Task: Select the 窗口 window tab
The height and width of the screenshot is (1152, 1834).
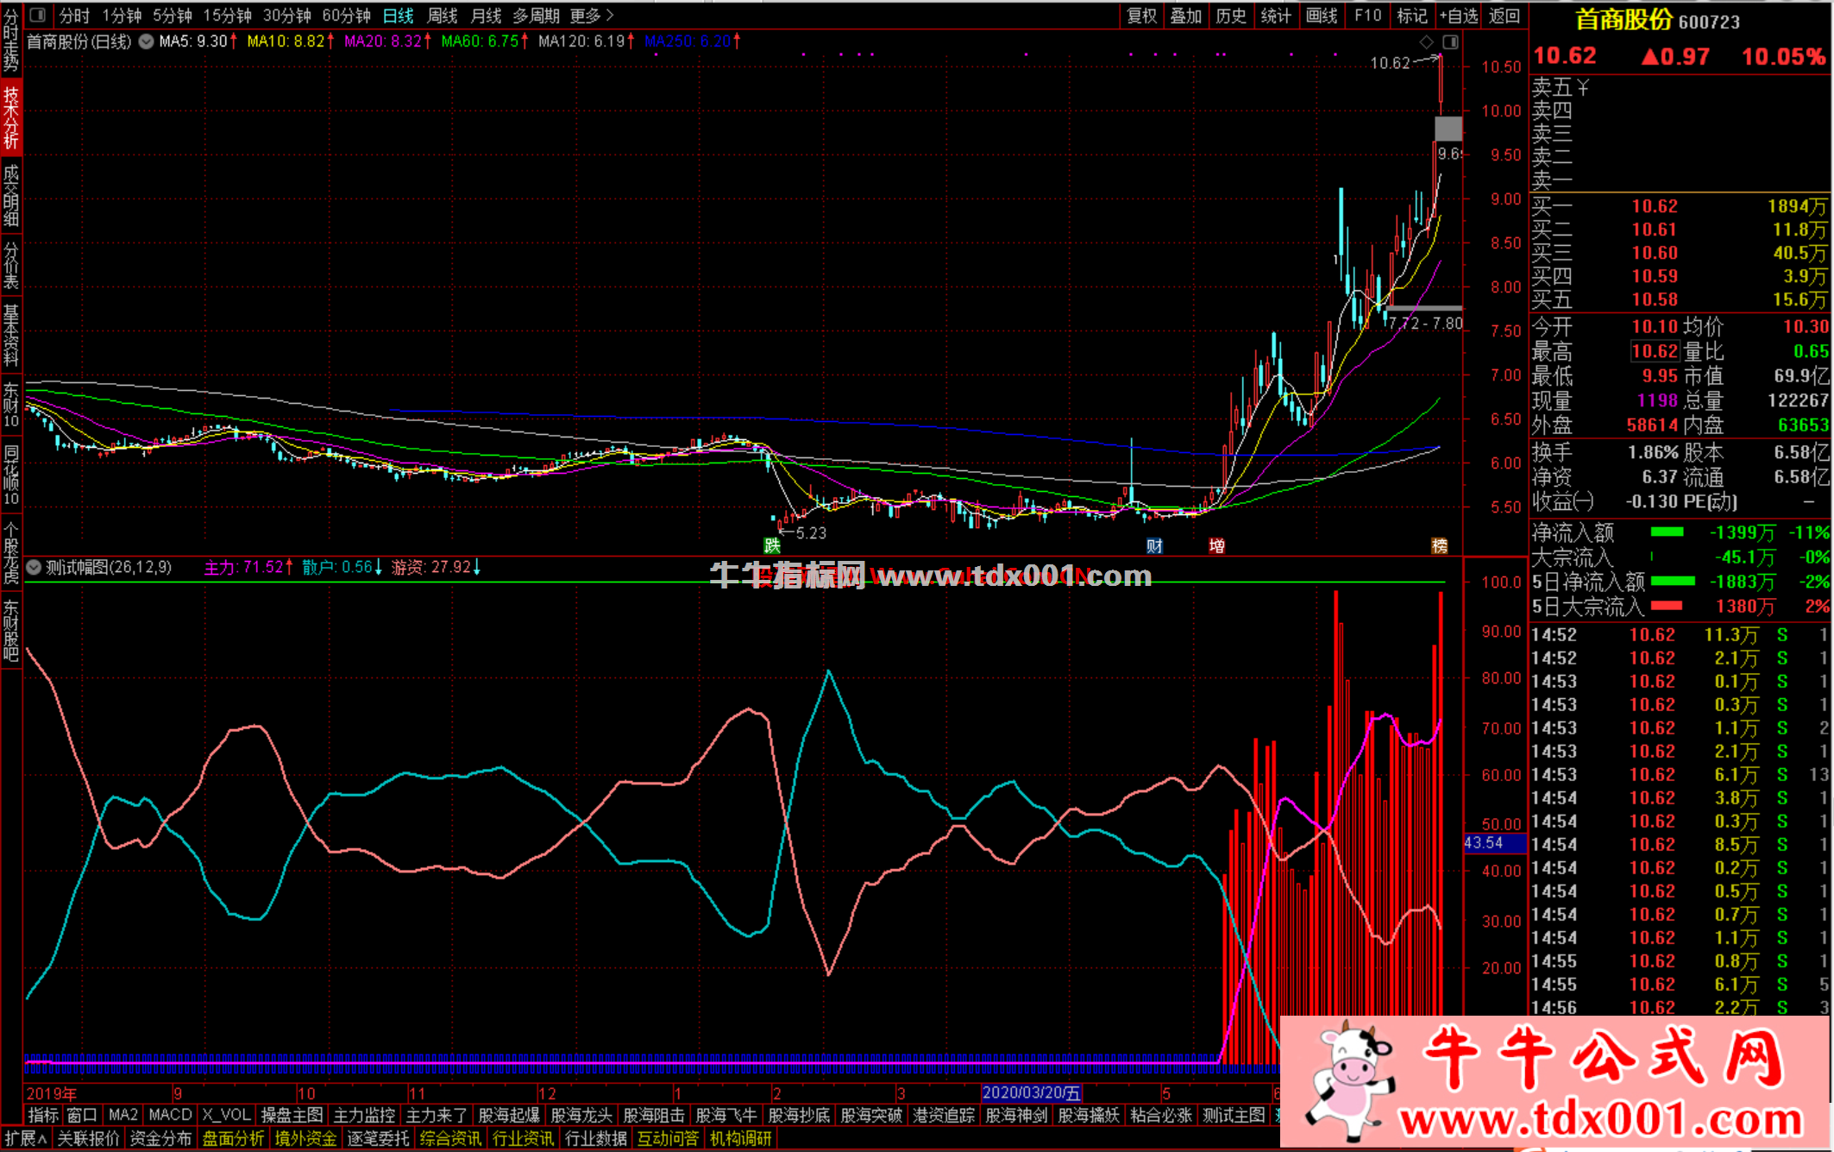Action: point(82,1115)
